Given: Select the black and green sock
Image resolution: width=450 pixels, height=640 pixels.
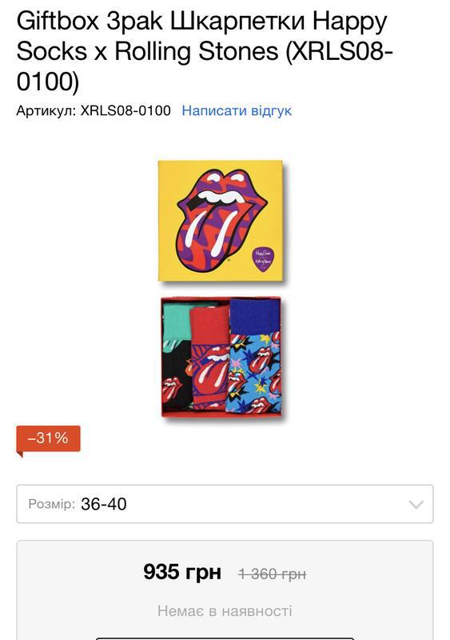Looking at the screenshot, I should pyautogui.click(x=177, y=355).
